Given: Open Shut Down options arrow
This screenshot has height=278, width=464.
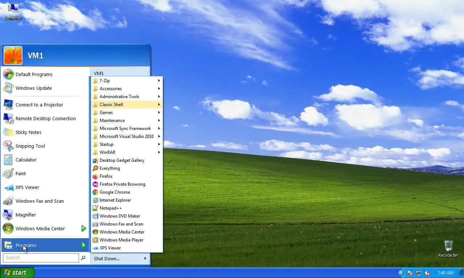Looking at the screenshot, I should pos(145,258).
